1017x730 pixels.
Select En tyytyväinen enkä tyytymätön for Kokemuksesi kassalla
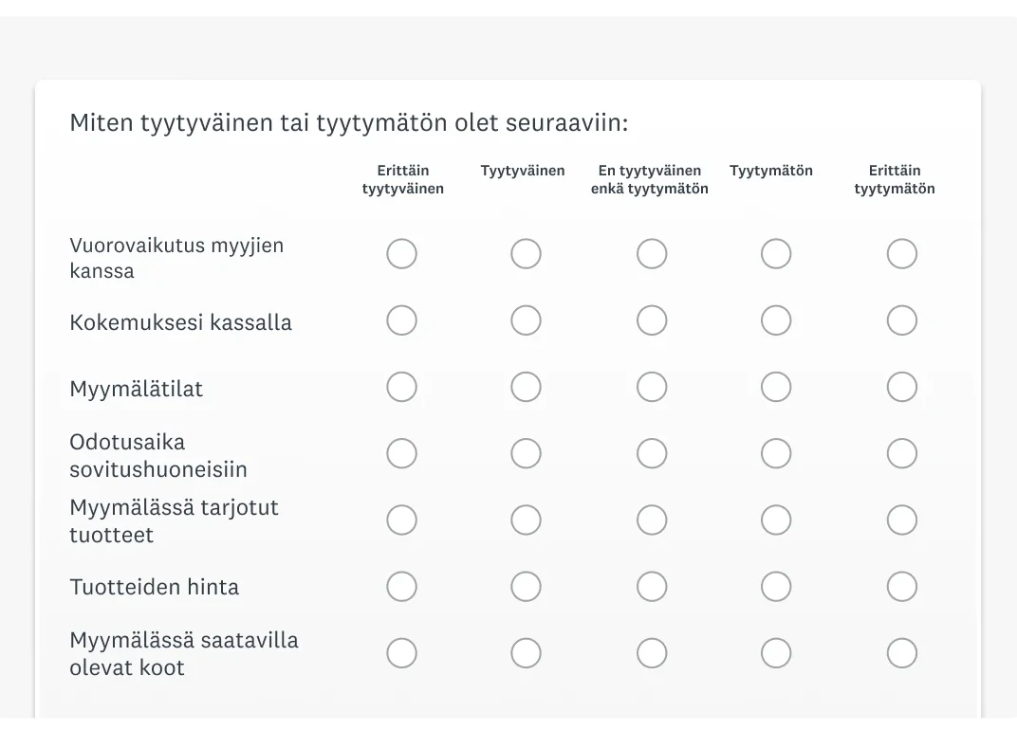(651, 320)
